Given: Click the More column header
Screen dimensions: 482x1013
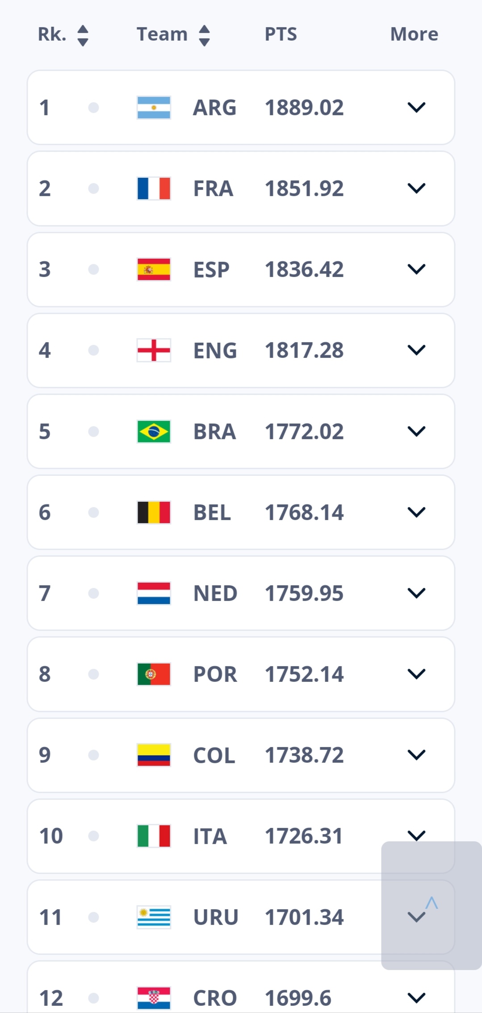Looking at the screenshot, I should (x=414, y=34).
